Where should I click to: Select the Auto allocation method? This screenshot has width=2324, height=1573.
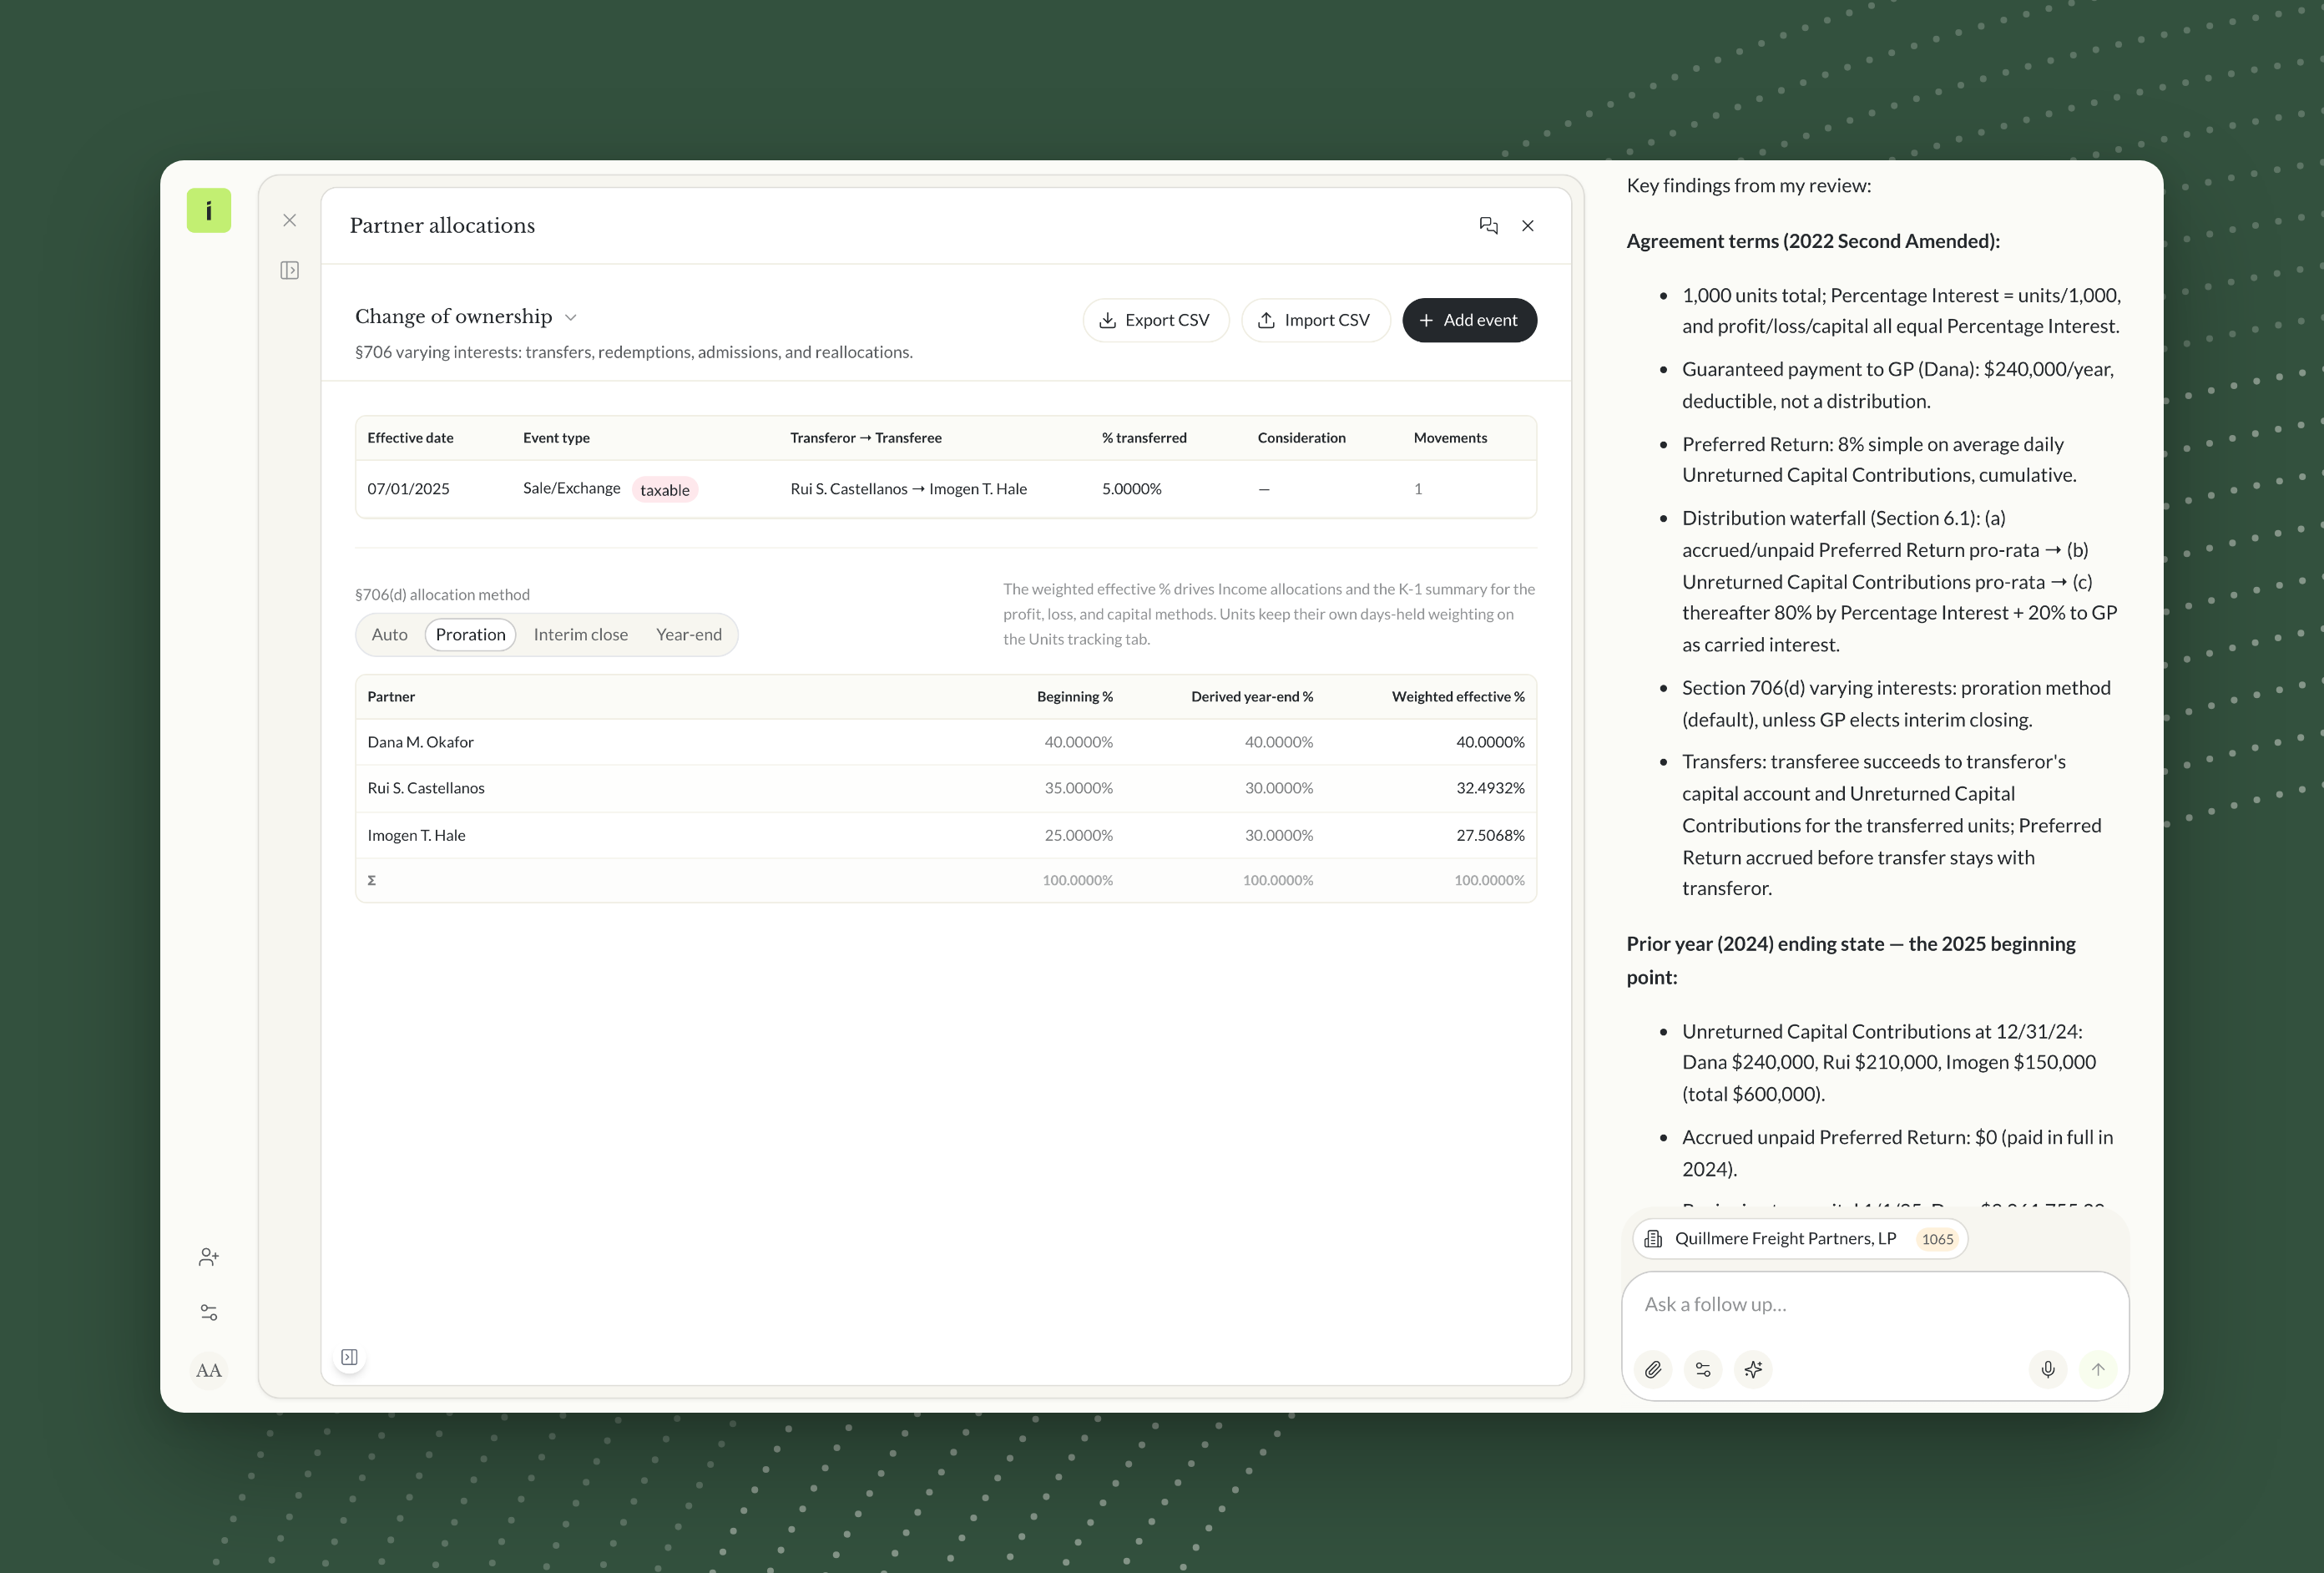390,635
